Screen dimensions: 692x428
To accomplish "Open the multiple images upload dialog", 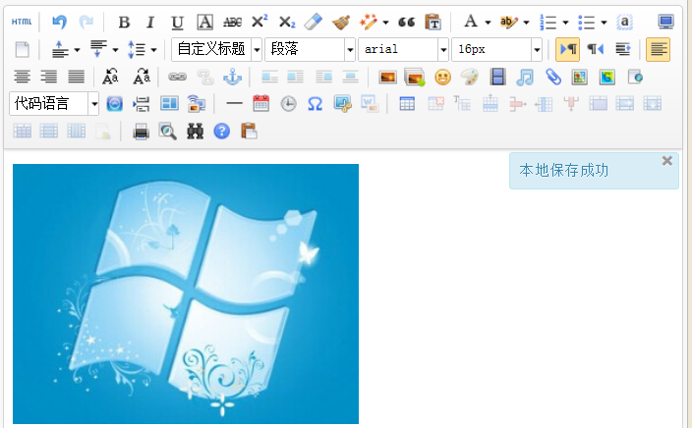I will [x=415, y=78].
